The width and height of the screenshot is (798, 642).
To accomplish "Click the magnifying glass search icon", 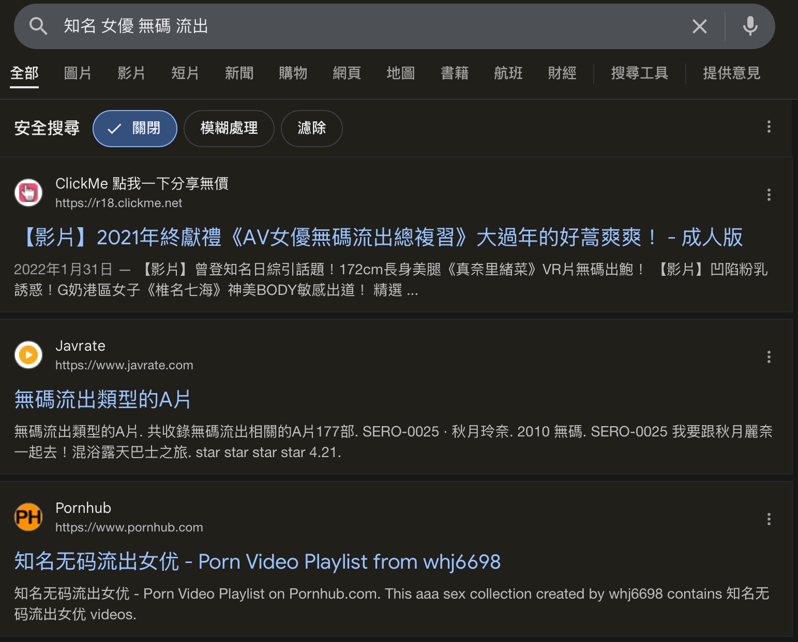I will pos(38,26).
